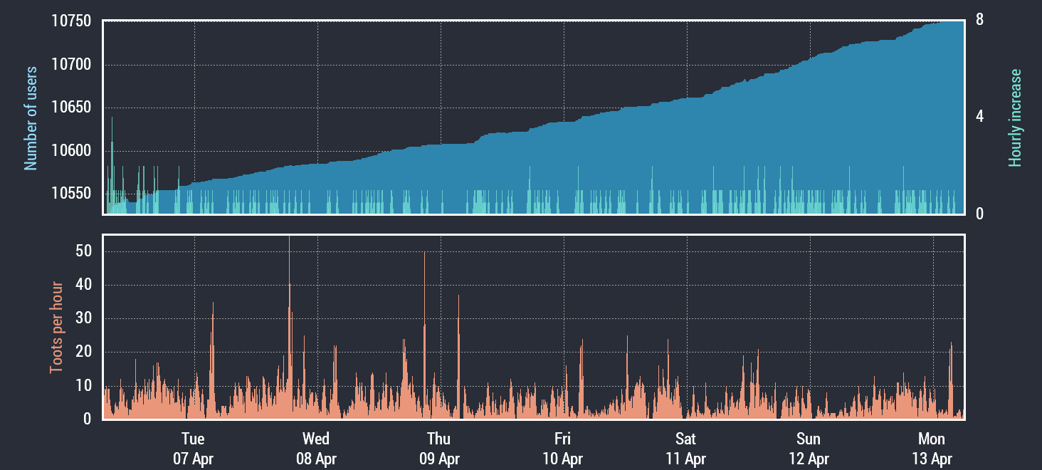Click the "Hourly increase" axis title

(x=1015, y=117)
